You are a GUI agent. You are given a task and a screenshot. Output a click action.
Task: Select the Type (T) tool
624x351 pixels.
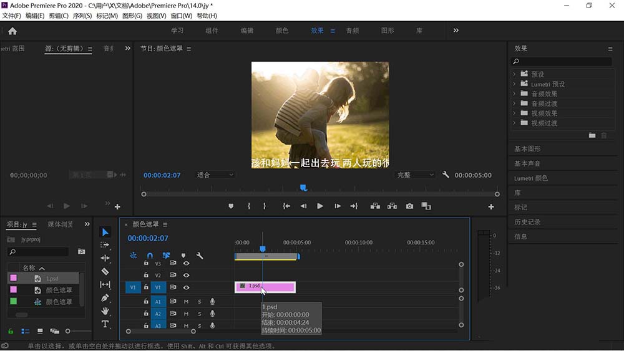(105, 324)
